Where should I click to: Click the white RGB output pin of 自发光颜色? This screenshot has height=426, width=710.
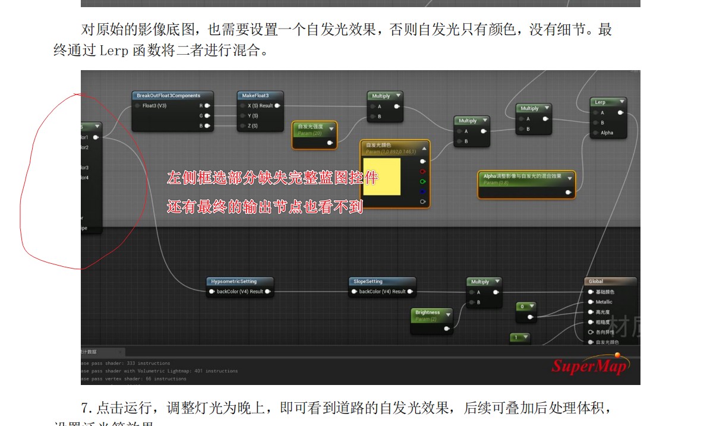click(x=422, y=161)
